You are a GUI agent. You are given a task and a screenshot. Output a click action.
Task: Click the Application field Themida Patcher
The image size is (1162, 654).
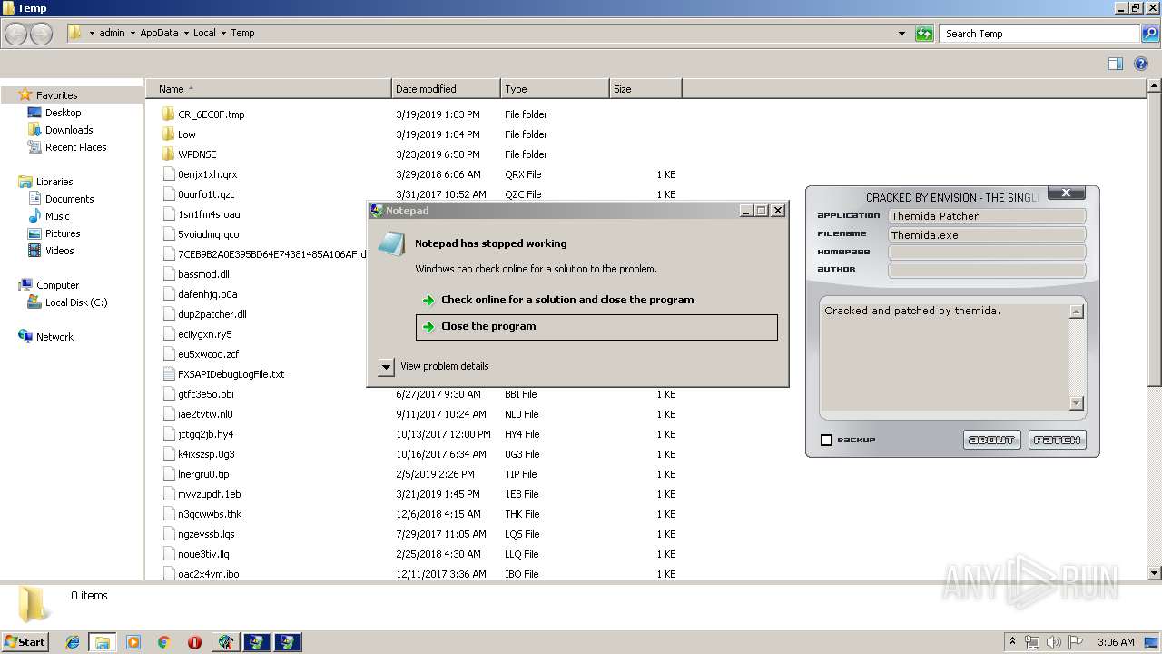point(987,216)
